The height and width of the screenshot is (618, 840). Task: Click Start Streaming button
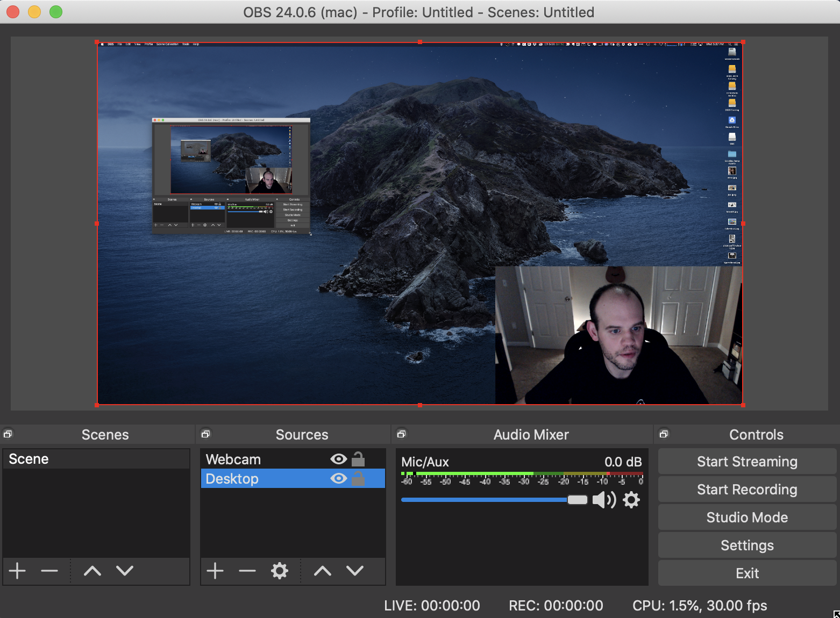pos(747,462)
